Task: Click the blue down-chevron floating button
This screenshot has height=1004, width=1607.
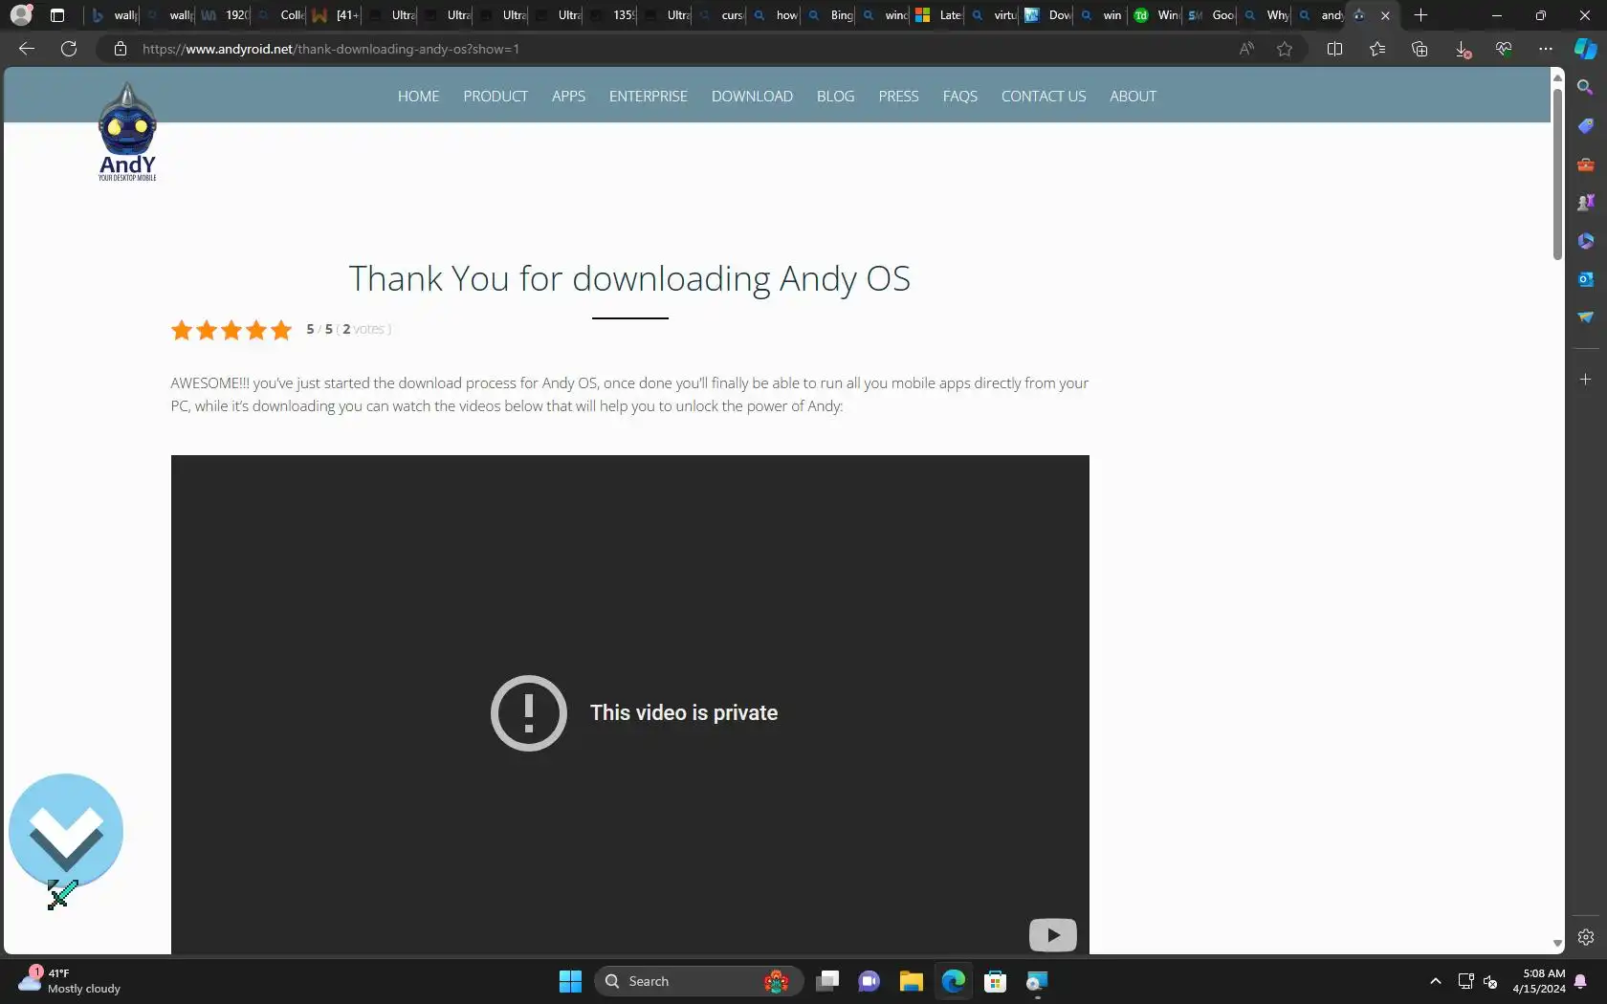Action: (x=66, y=830)
